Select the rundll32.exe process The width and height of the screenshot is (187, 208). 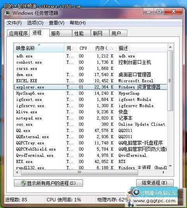pyautogui.click(x=90, y=168)
